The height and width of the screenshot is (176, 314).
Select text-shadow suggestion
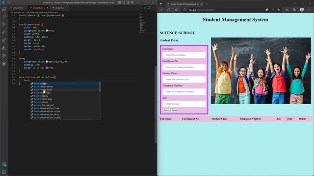click(65, 96)
